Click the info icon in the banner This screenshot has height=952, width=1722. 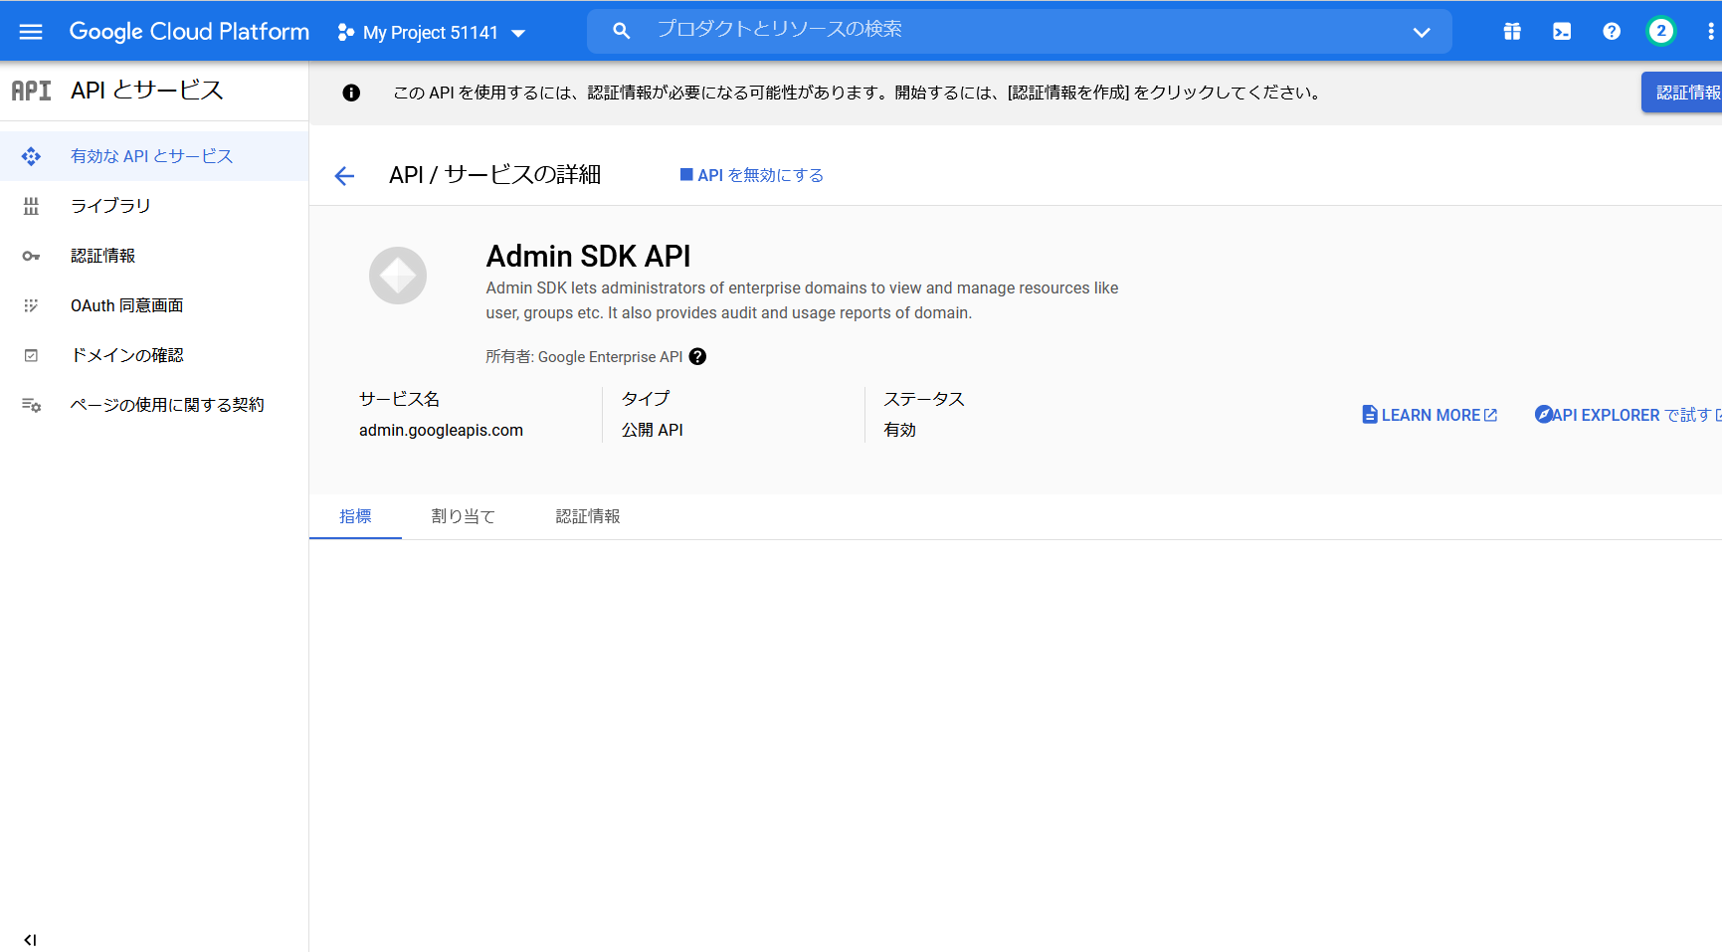pyautogui.click(x=351, y=93)
